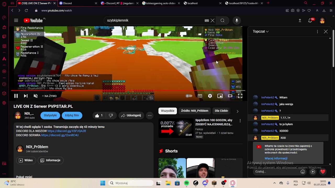Open a new browser tab with plus

coord(268,3)
